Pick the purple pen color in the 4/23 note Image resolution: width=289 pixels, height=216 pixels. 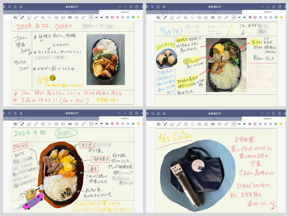coord(261,17)
